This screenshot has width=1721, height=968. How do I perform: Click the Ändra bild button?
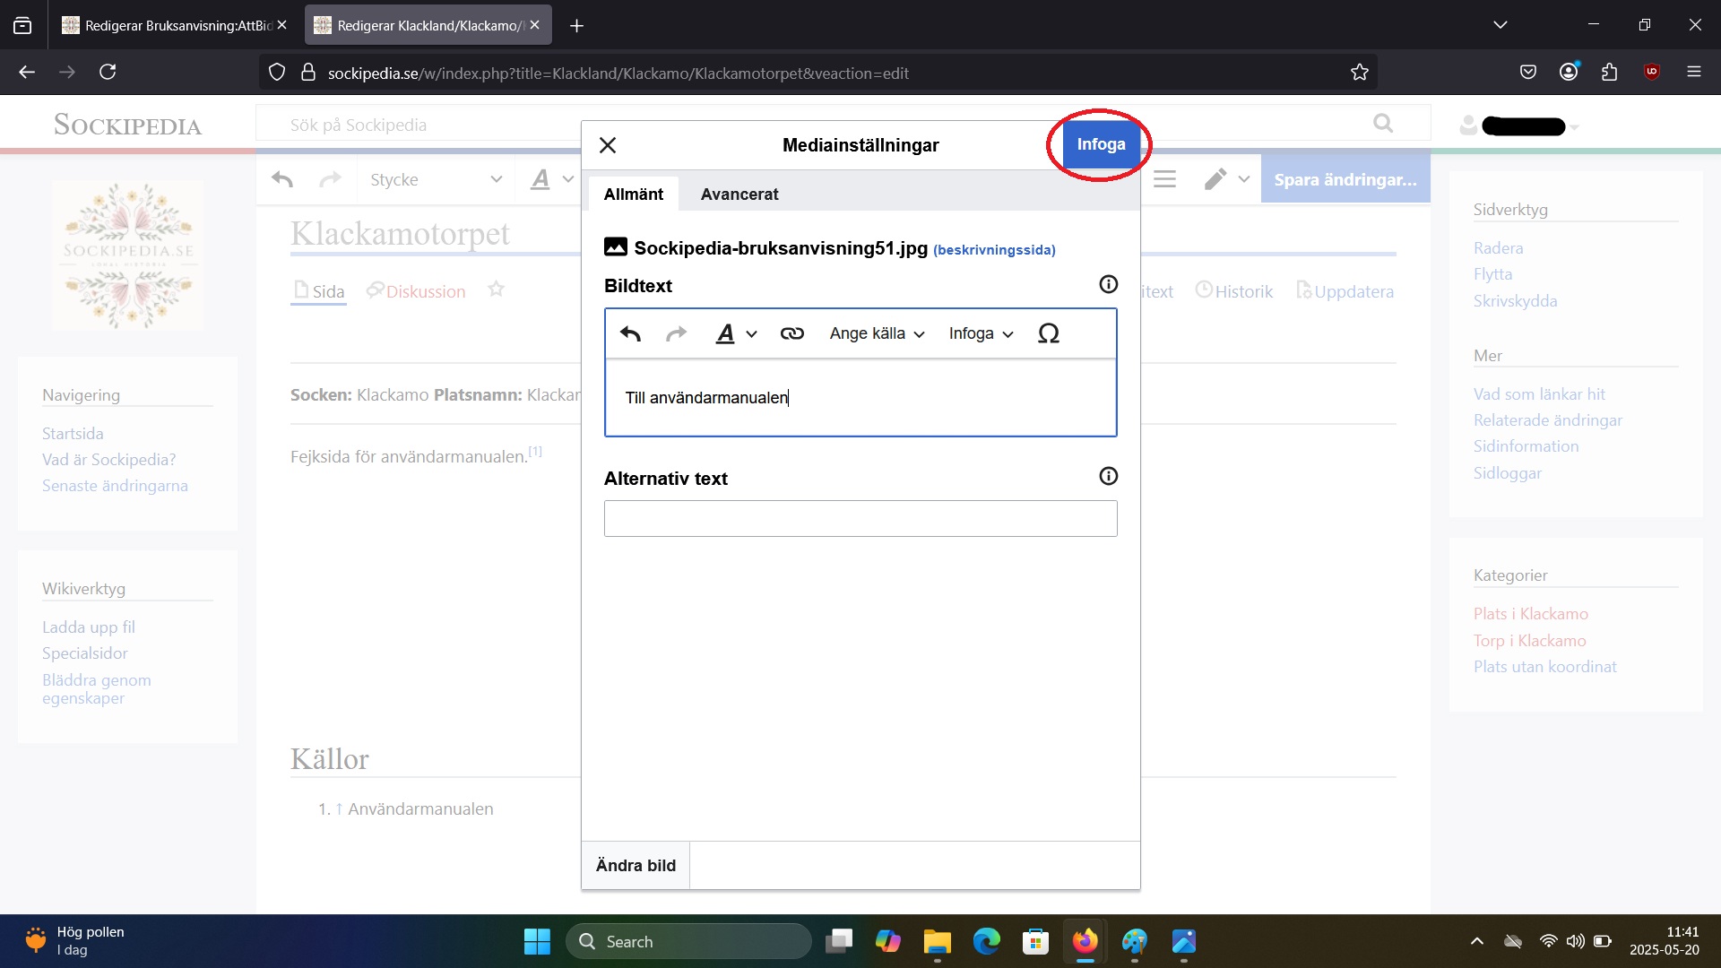636,865
